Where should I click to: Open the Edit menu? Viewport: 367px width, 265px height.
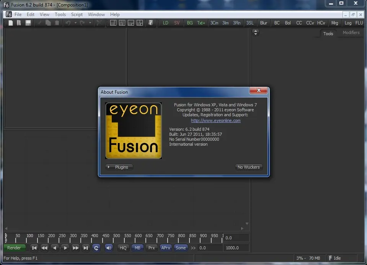[31, 15]
